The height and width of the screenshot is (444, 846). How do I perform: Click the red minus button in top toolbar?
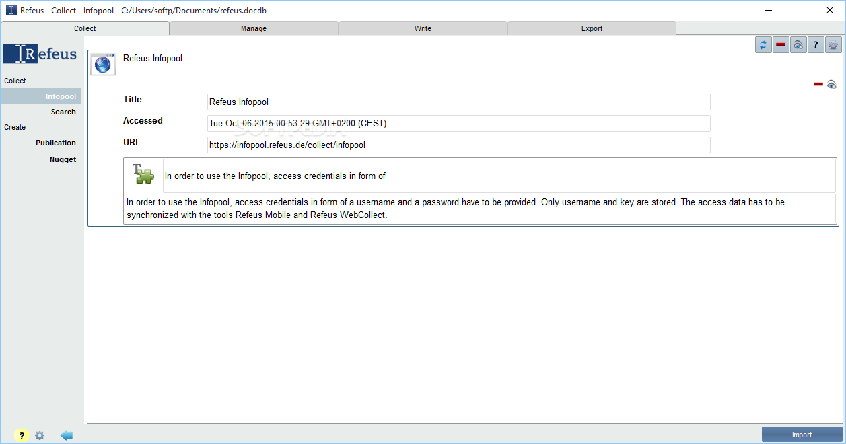pos(781,44)
